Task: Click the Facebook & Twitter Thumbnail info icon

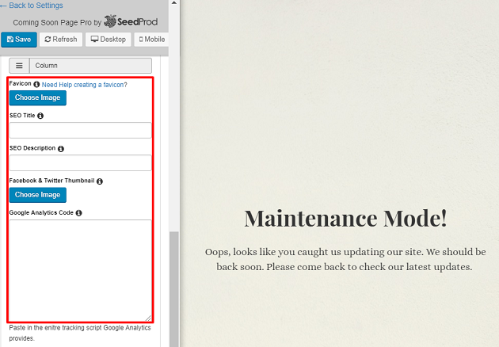Action: point(100,181)
